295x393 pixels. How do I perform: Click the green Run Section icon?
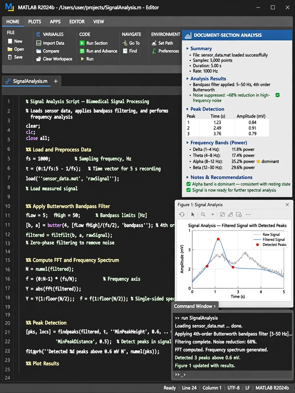(82, 43)
